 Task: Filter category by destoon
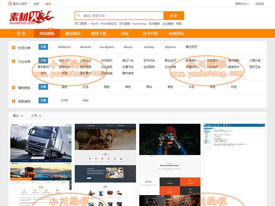tap(86, 47)
